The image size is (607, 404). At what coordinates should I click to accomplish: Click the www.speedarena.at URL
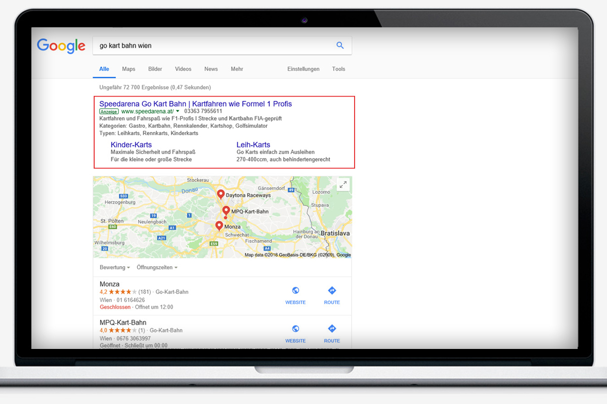pyautogui.click(x=147, y=111)
